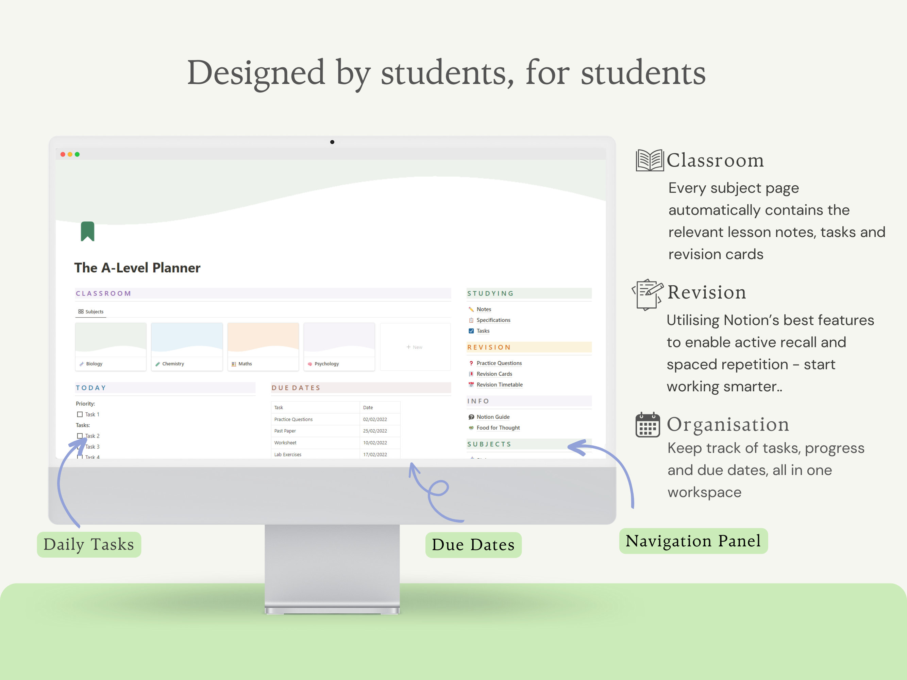Click the green bookmark page icon
The image size is (907, 680).
87,231
